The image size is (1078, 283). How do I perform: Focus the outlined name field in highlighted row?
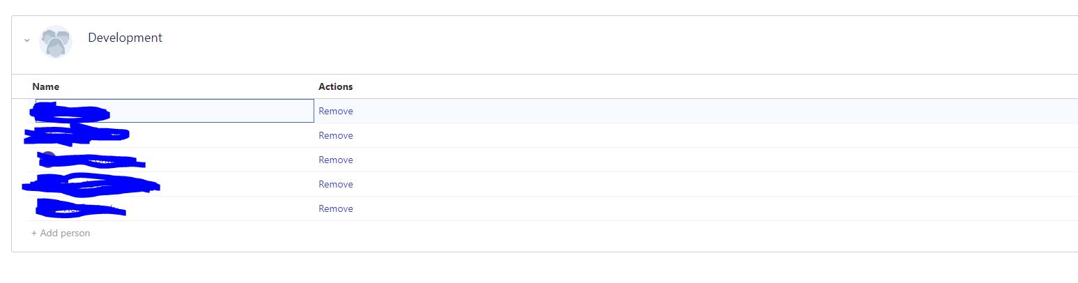(174, 111)
